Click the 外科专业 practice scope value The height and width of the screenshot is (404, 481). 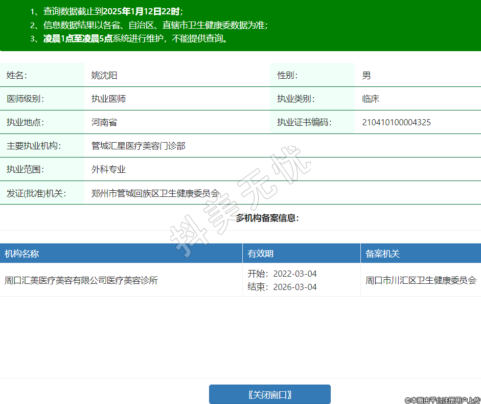(x=108, y=169)
